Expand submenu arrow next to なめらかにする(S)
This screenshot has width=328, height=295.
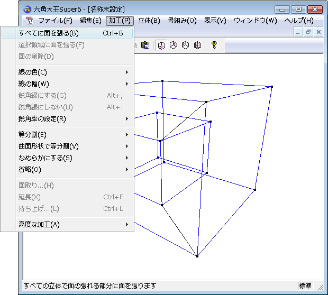pyautogui.click(x=127, y=158)
